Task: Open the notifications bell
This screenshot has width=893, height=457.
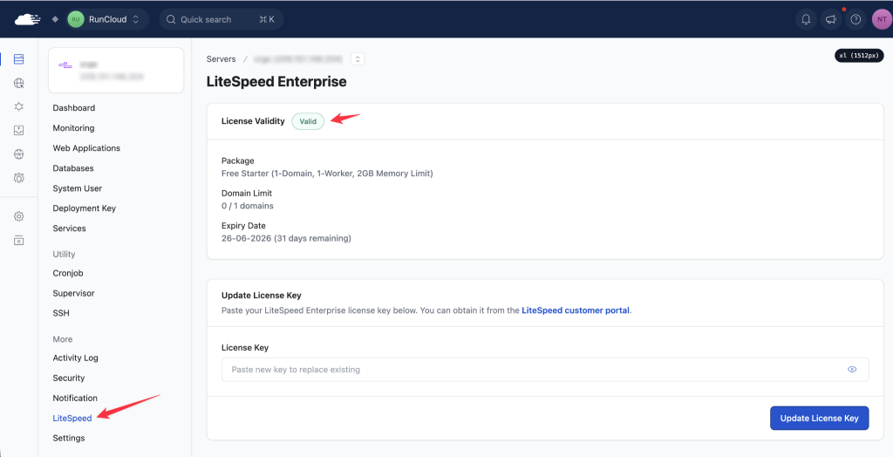Action: click(x=806, y=19)
